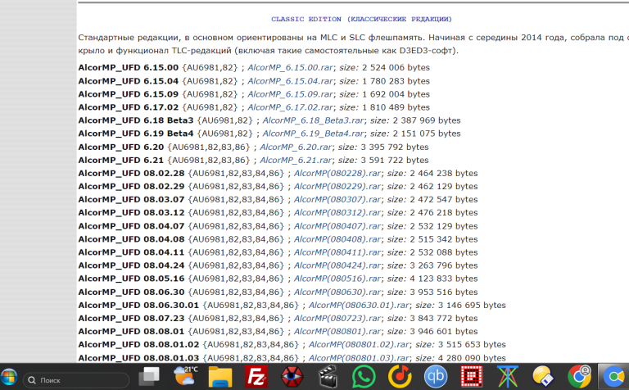The width and height of the screenshot is (629, 390).
Task: Click "{AU6981,82,83,86}" in the 6.20 row
Action: coord(209,147)
